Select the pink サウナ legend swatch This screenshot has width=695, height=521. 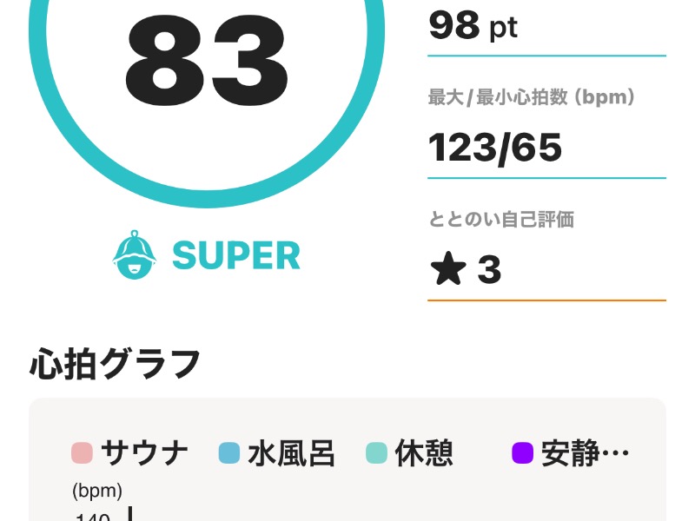click(x=82, y=452)
